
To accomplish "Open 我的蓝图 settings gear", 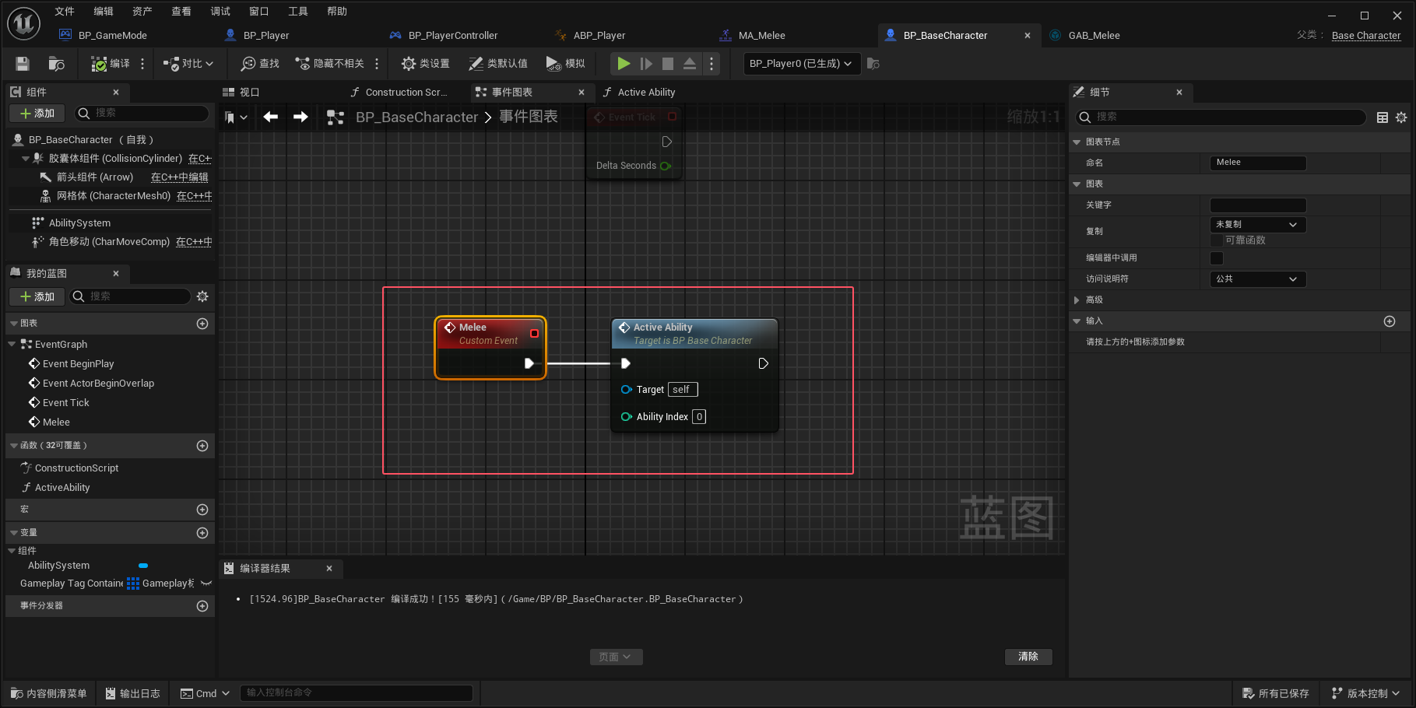I will coord(202,296).
